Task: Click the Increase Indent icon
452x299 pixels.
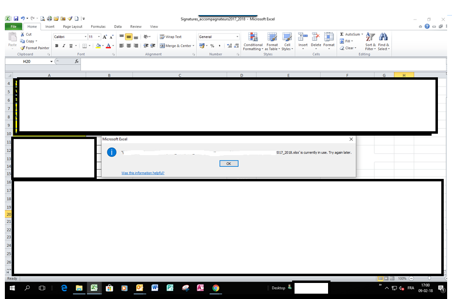Action: click(153, 46)
